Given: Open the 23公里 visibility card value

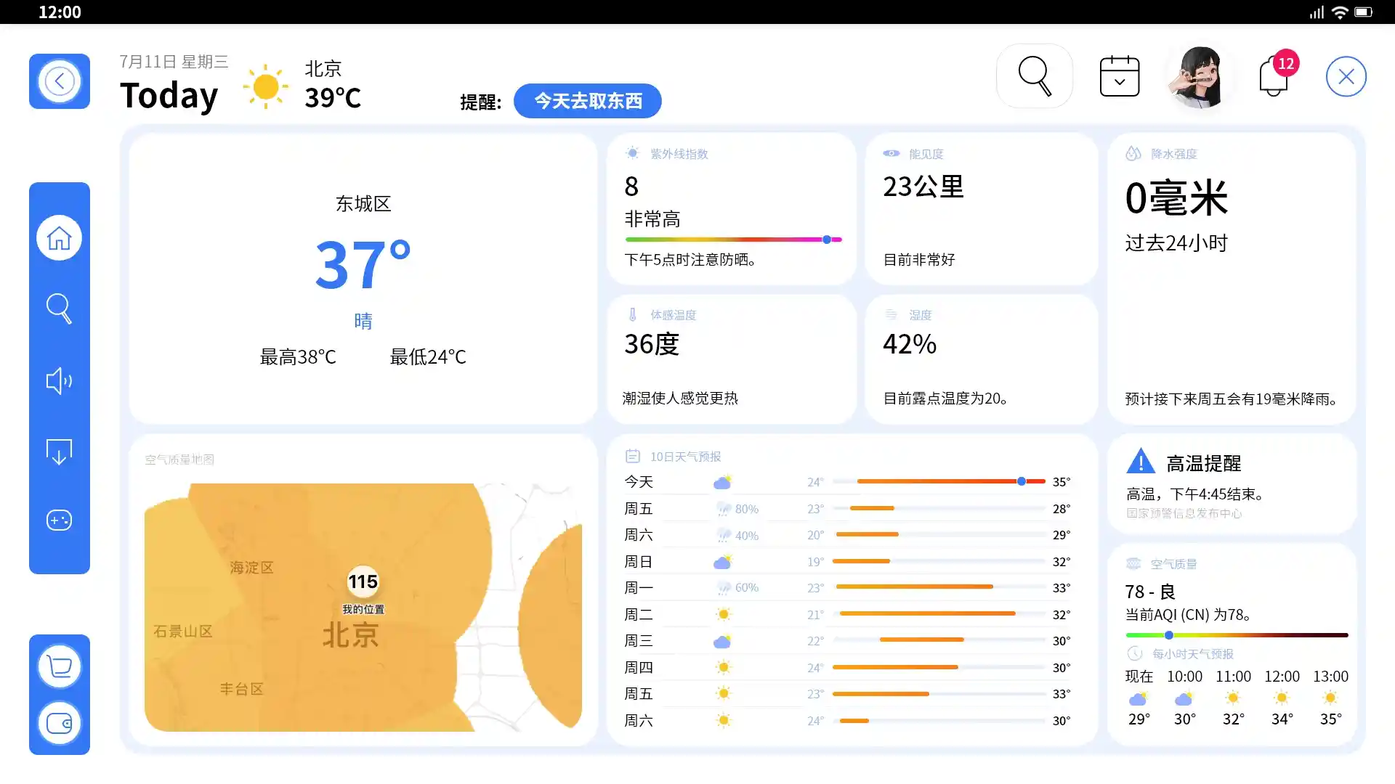Looking at the screenshot, I should (x=923, y=187).
